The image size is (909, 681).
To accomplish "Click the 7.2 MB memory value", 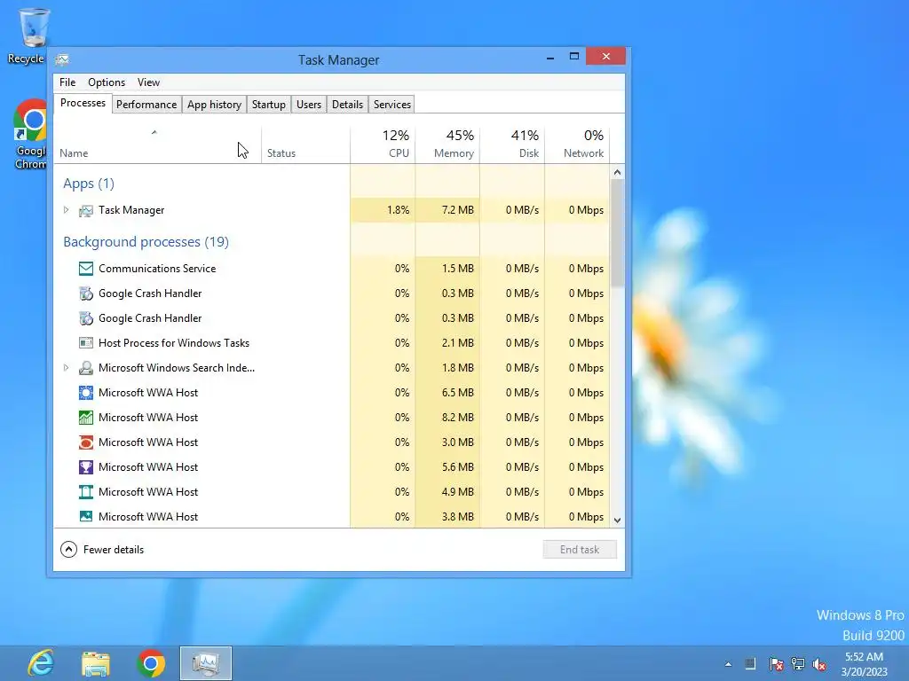I will click(x=458, y=210).
